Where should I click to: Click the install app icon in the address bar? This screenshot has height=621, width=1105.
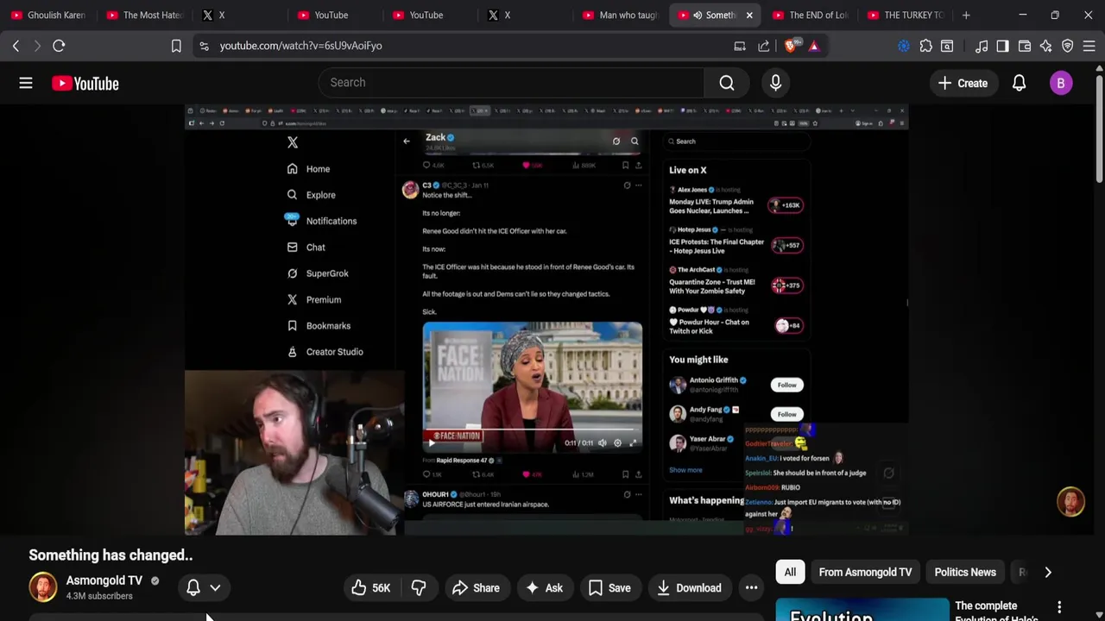(x=740, y=46)
